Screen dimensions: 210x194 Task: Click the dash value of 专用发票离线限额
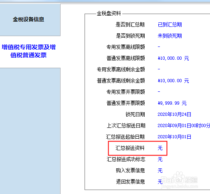pyautogui.click(x=159, y=47)
